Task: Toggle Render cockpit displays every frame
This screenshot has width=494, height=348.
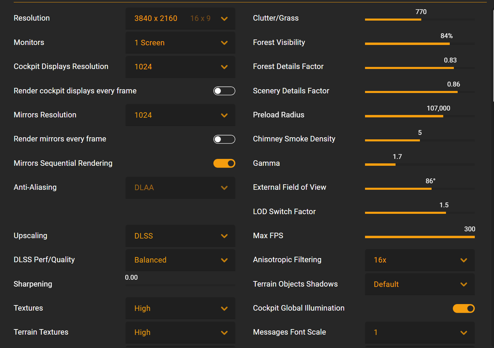Action: point(224,91)
